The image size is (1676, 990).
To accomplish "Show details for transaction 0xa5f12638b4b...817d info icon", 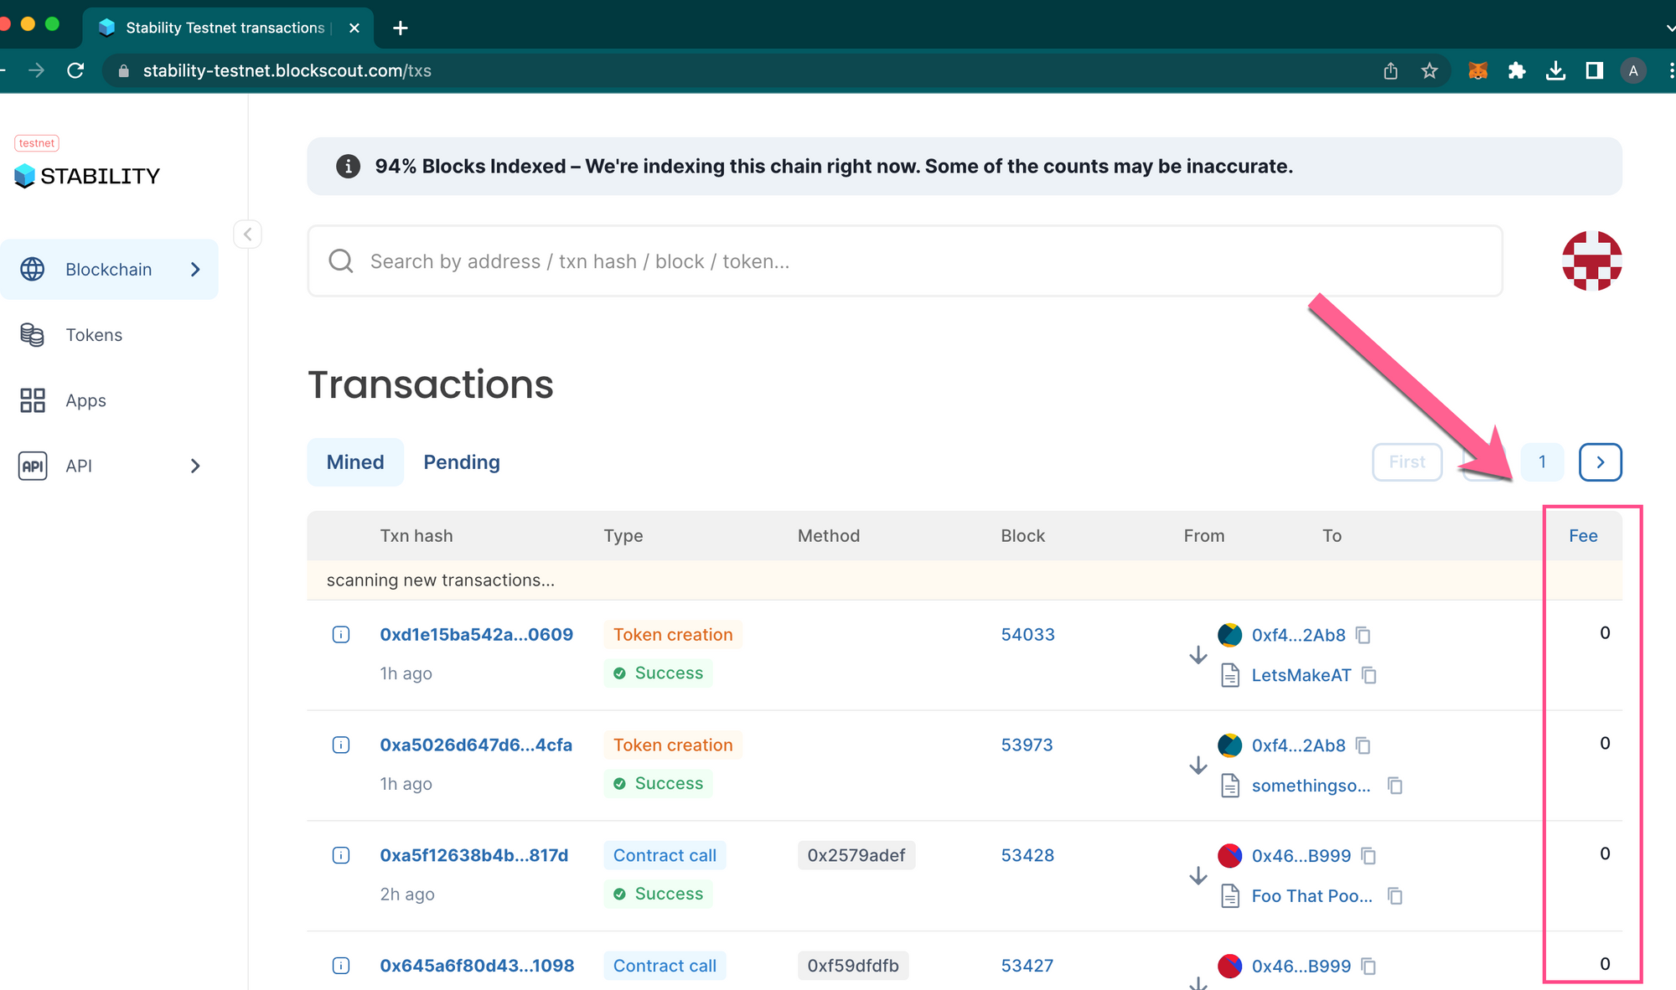I will tap(341, 855).
